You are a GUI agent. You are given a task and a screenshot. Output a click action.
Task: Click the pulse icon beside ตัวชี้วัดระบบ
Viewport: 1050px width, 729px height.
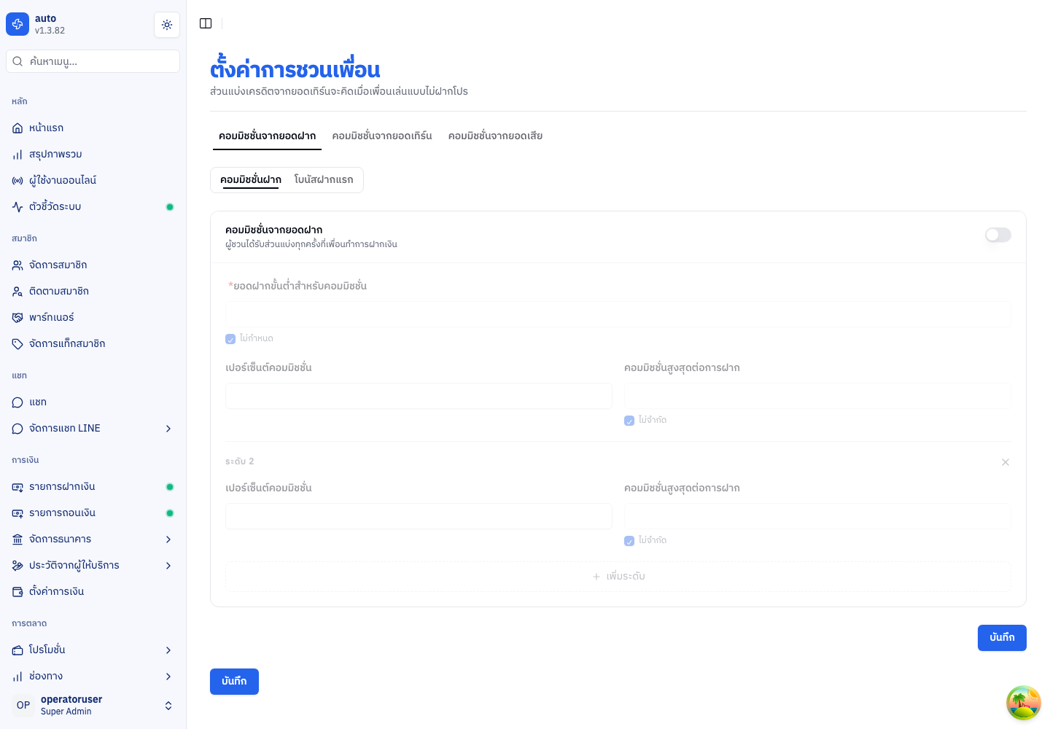tap(17, 207)
